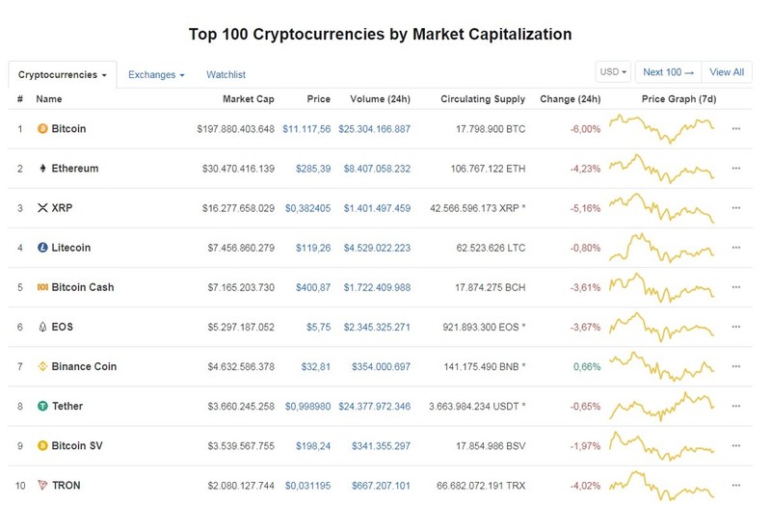The width and height of the screenshot is (771, 505).
Task: Open the three-dot menu for EOS row
Action: (736, 327)
